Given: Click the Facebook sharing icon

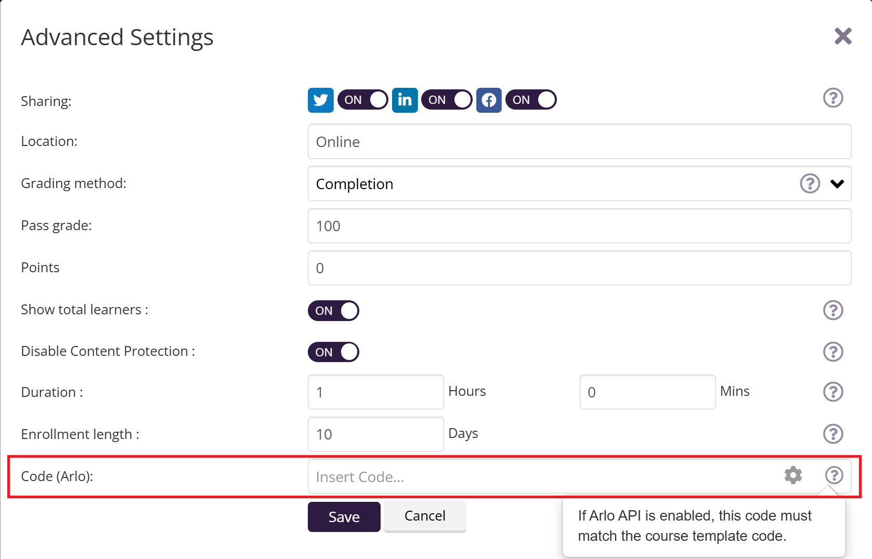Looking at the screenshot, I should pyautogui.click(x=489, y=100).
